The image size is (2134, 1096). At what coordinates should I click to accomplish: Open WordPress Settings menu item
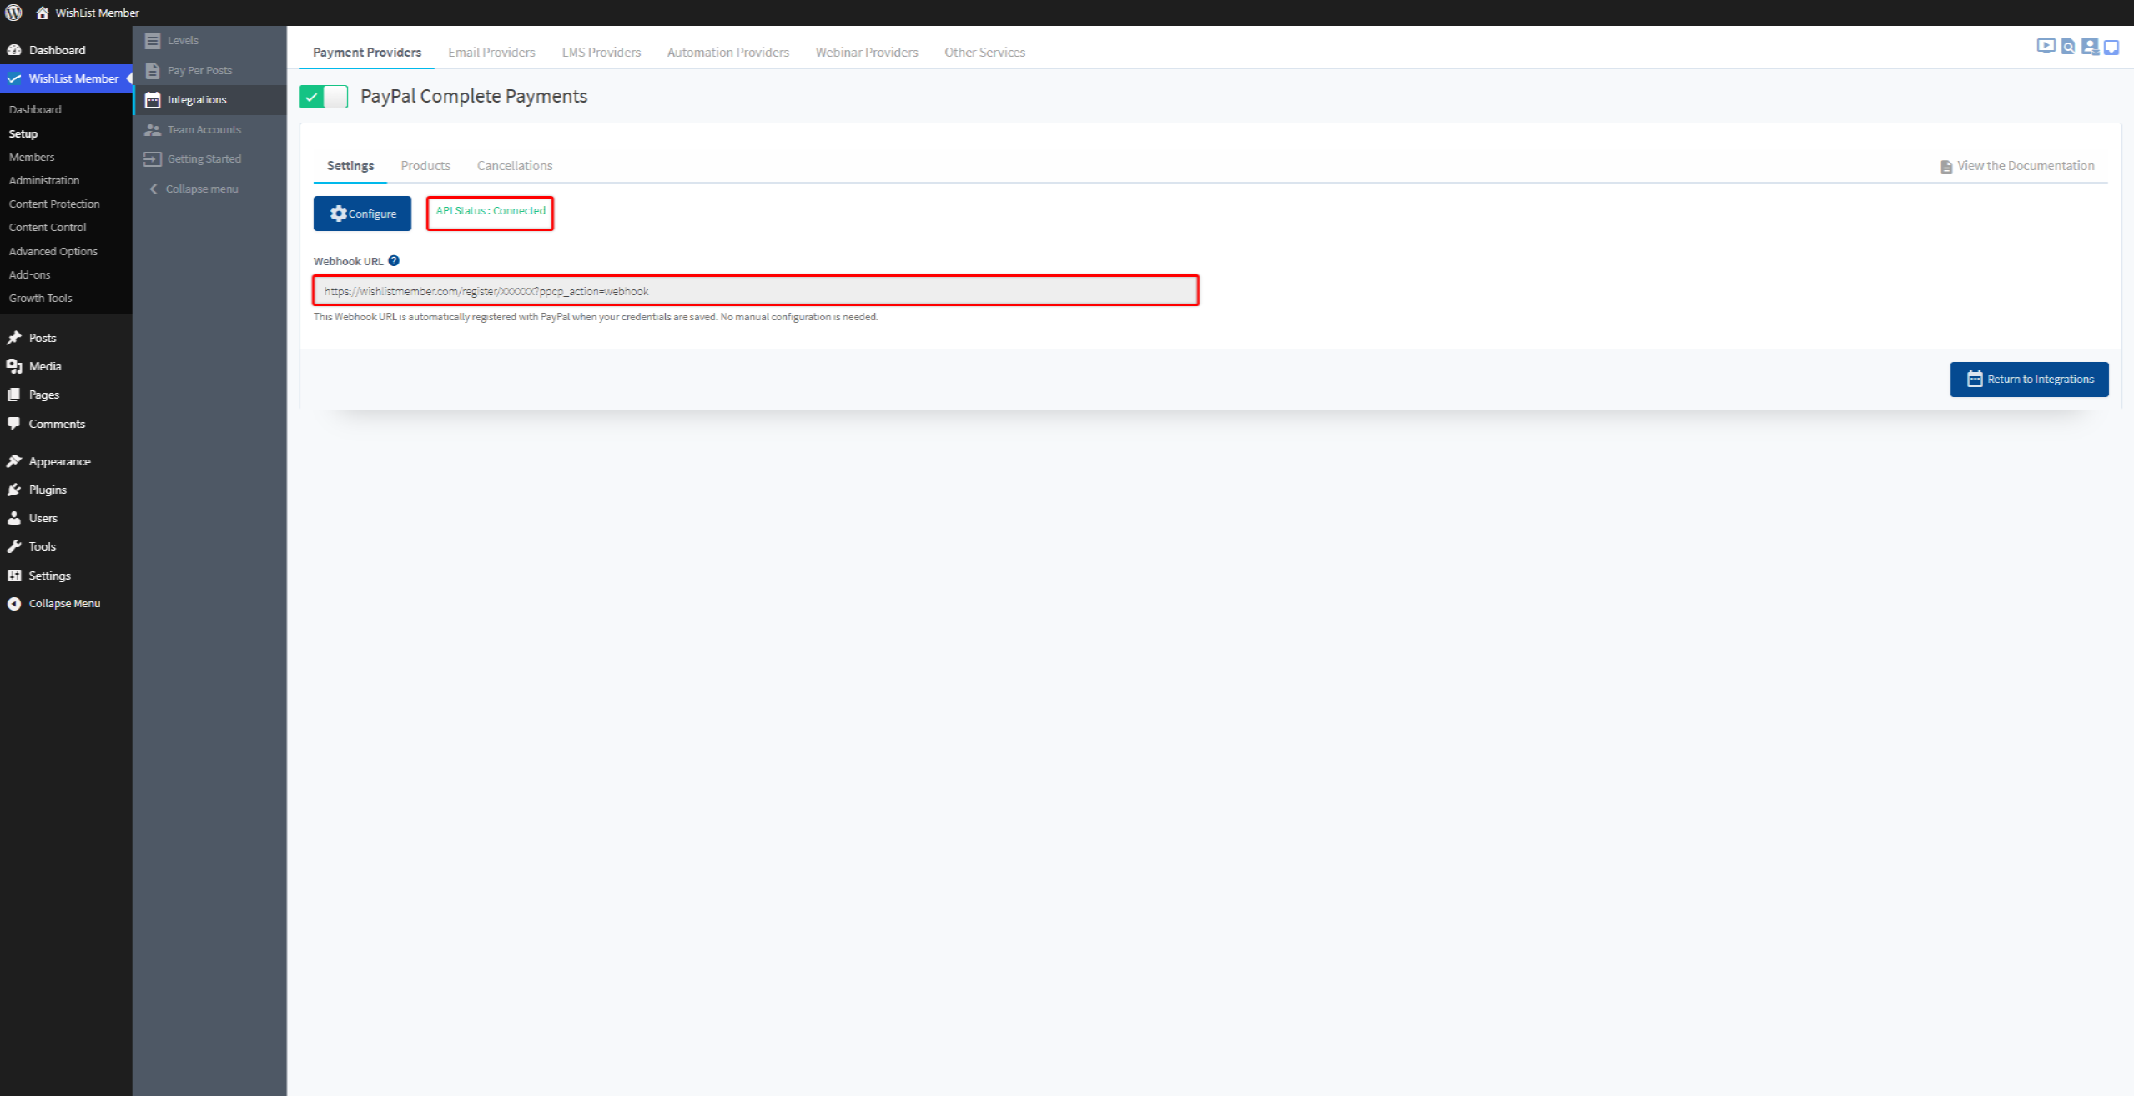49,576
